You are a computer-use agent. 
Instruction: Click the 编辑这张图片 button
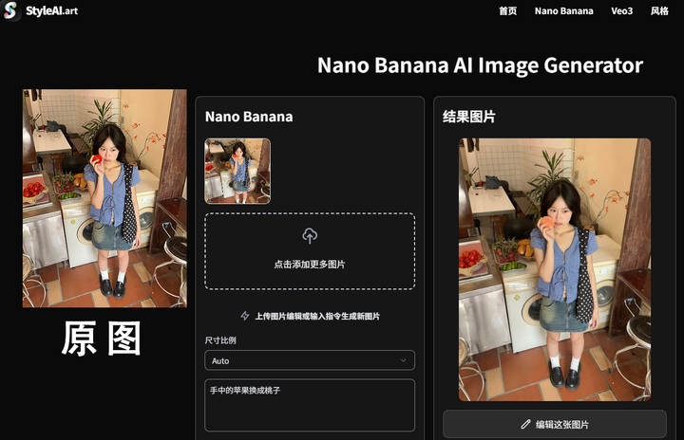pos(555,424)
